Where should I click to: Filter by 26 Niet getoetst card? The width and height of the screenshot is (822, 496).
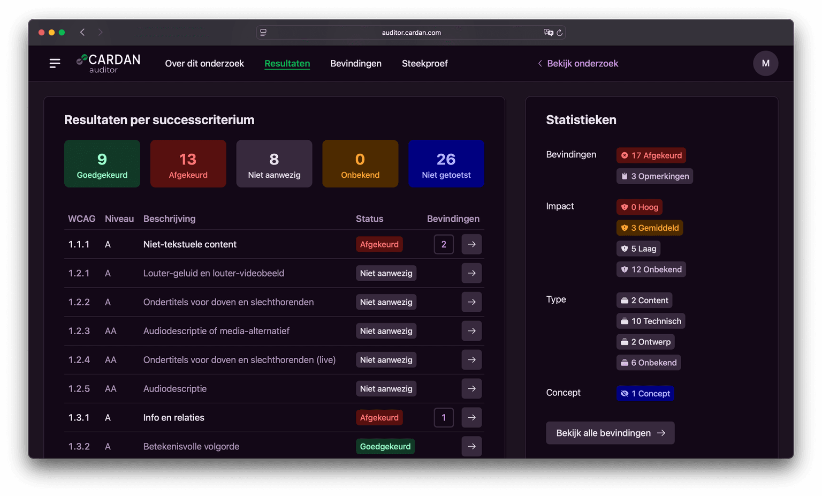tap(446, 164)
